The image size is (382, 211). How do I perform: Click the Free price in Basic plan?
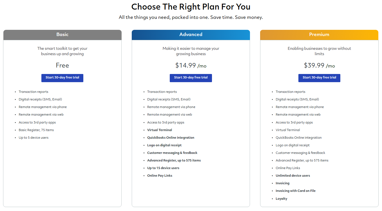click(x=62, y=65)
